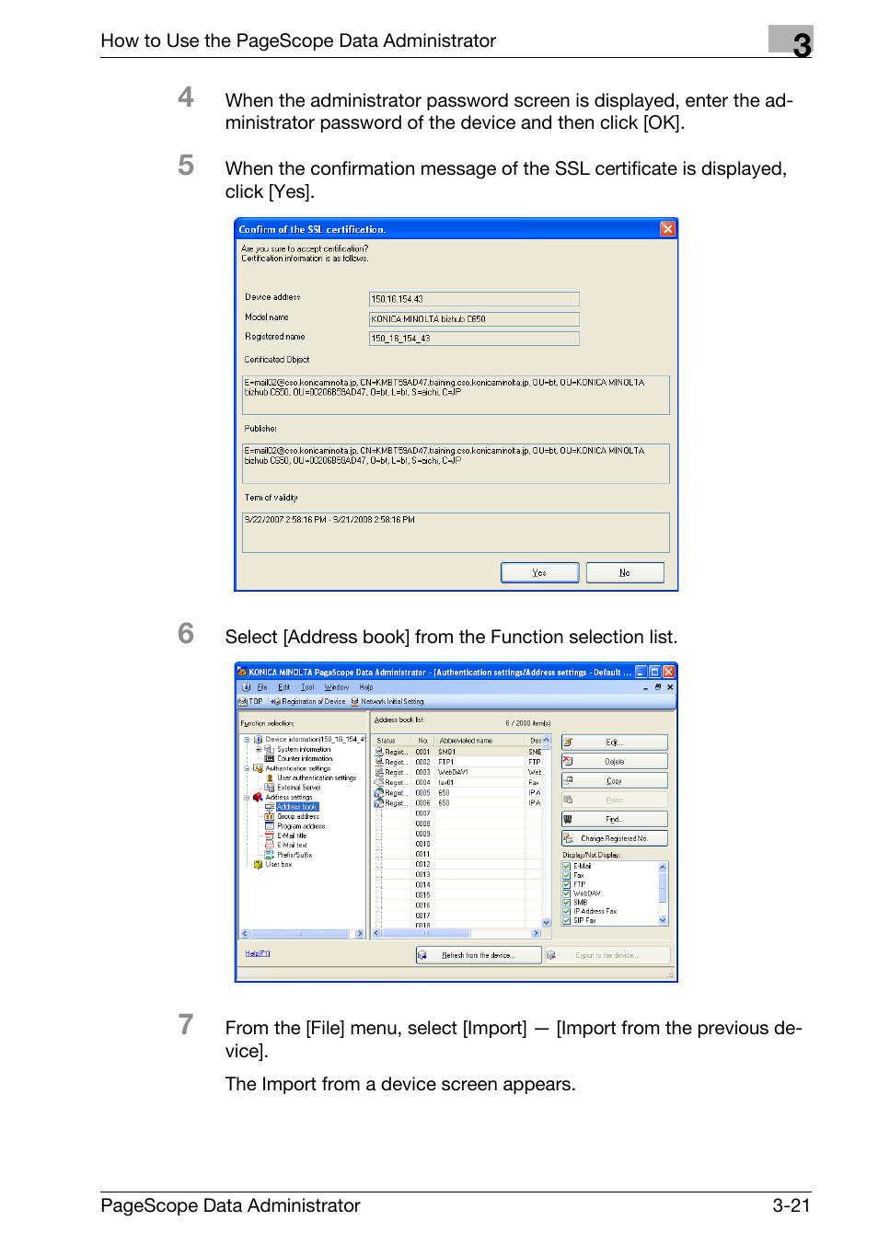Click No in the SSL certification dialog
878x1244 pixels.
(x=625, y=572)
